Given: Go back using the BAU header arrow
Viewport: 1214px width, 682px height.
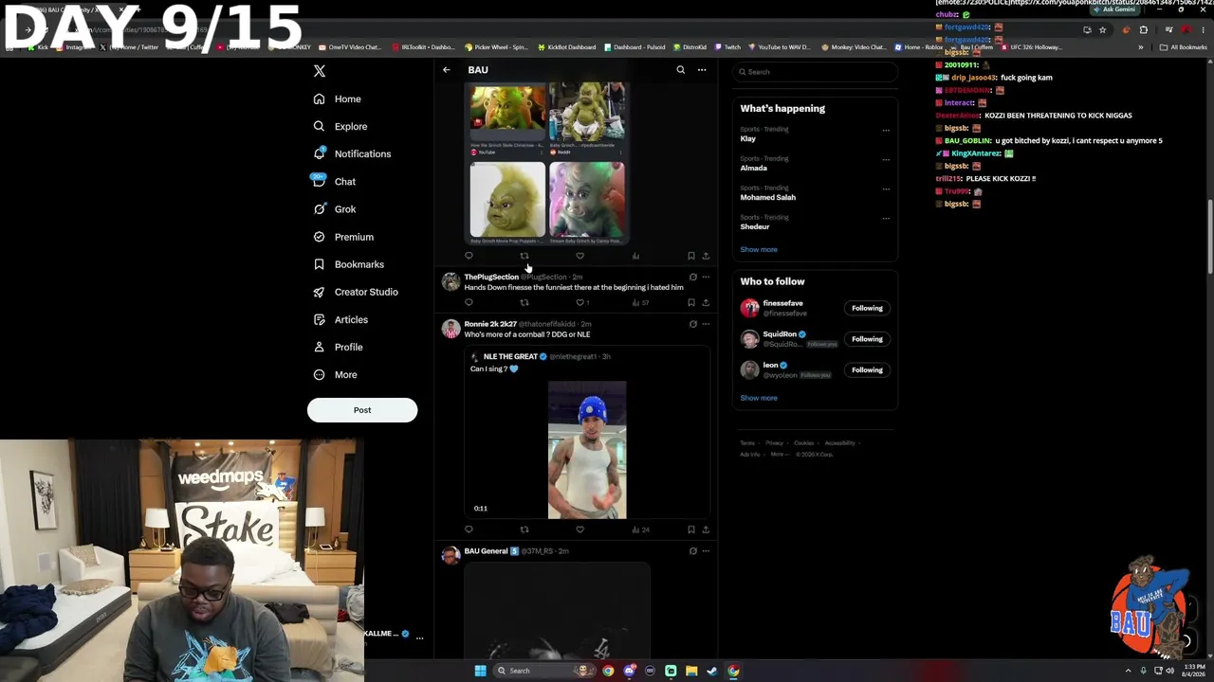Looking at the screenshot, I should [447, 70].
